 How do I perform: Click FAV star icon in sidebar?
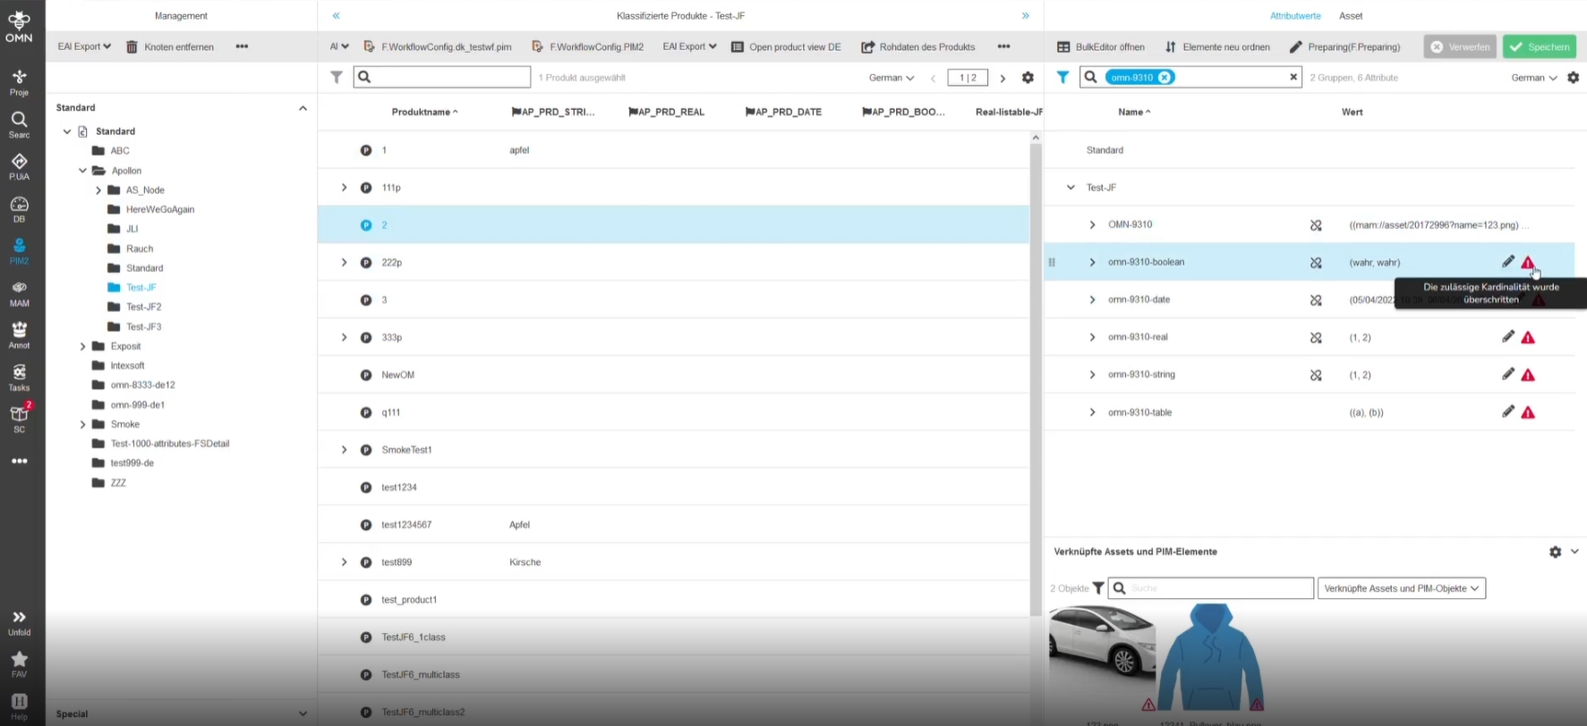coord(19,663)
